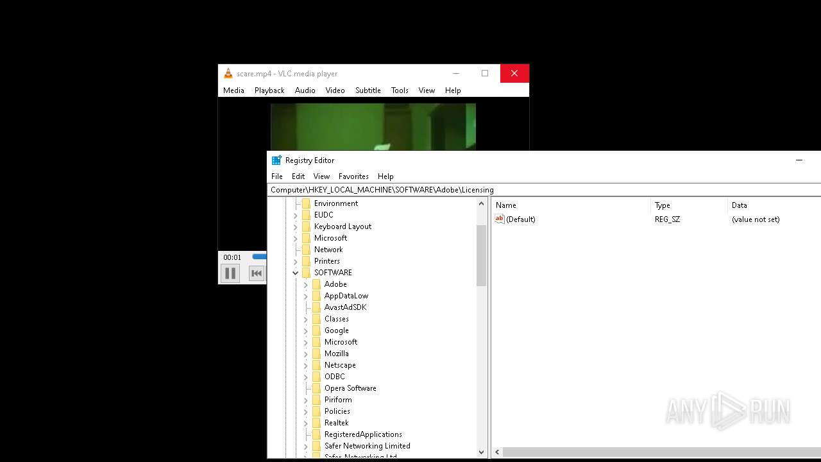Image resolution: width=821 pixels, height=462 pixels.
Task: Minimize the Registry Editor window
Action: [x=799, y=160]
